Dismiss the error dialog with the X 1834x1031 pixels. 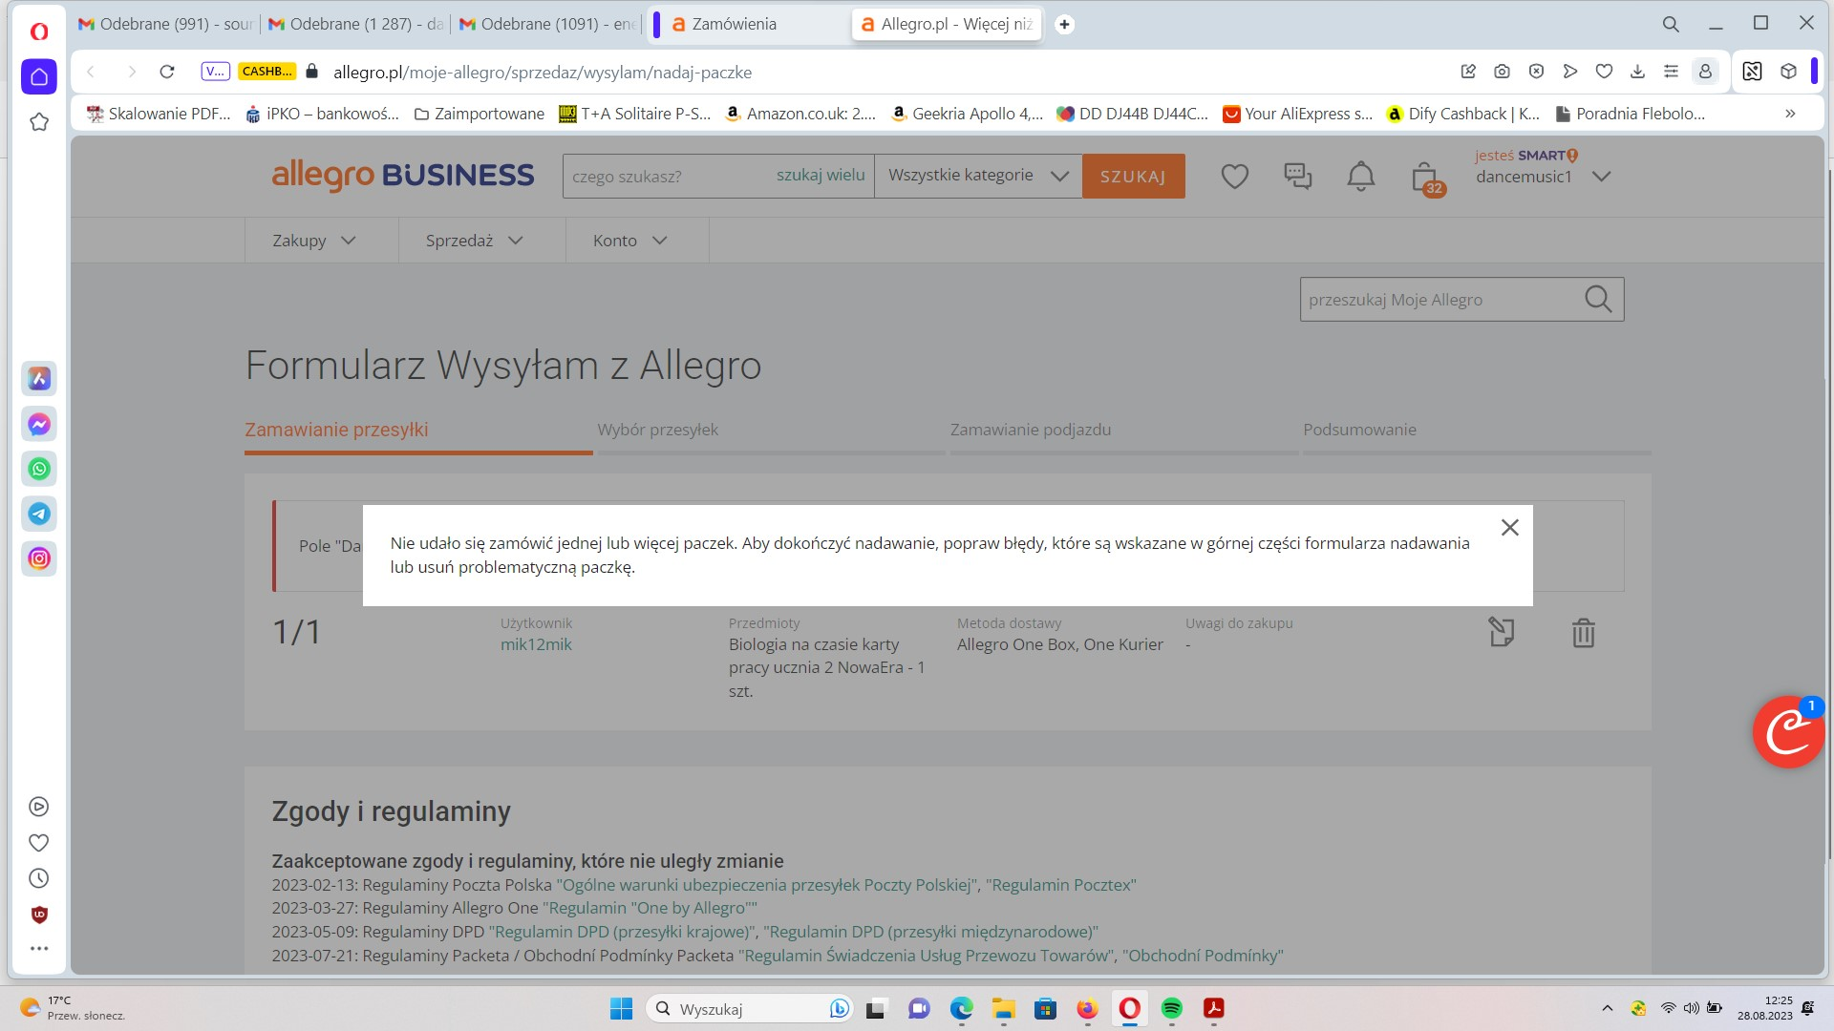click(x=1509, y=527)
